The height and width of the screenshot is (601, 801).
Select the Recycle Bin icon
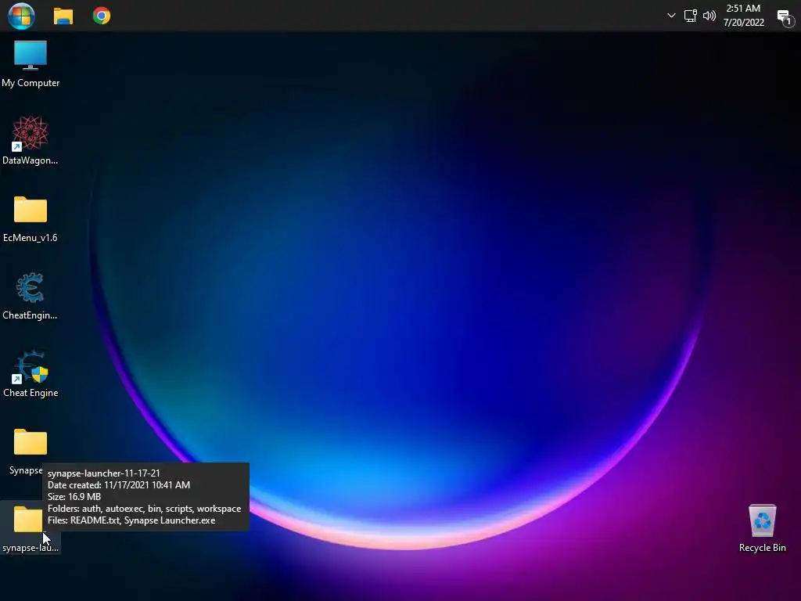[x=762, y=520]
